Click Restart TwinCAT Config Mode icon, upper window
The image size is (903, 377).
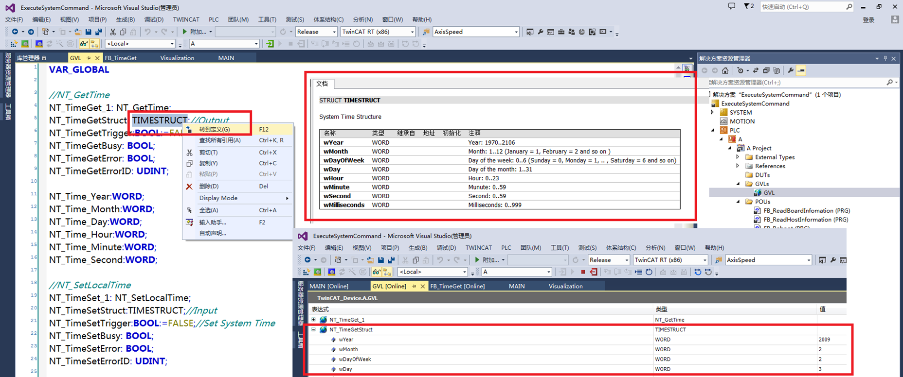click(x=39, y=44)
